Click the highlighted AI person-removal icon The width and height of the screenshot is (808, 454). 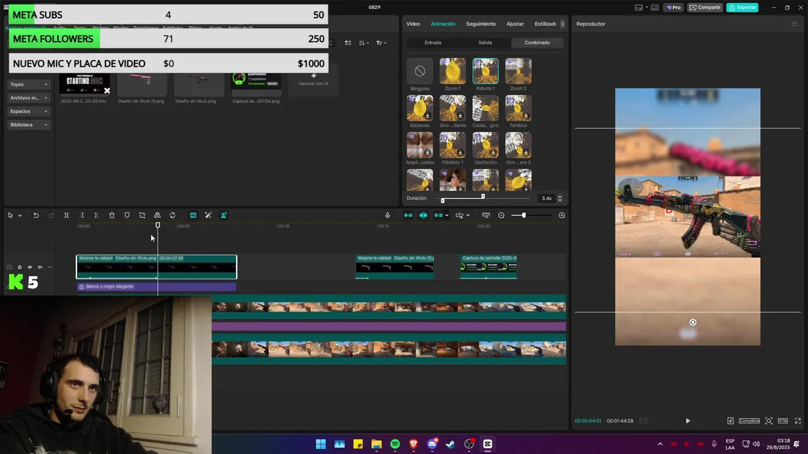[223, 216]
